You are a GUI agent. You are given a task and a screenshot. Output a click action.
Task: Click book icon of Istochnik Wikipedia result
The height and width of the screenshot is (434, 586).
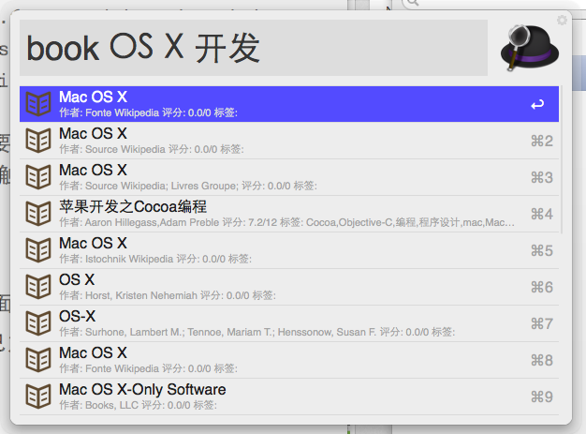38,250
